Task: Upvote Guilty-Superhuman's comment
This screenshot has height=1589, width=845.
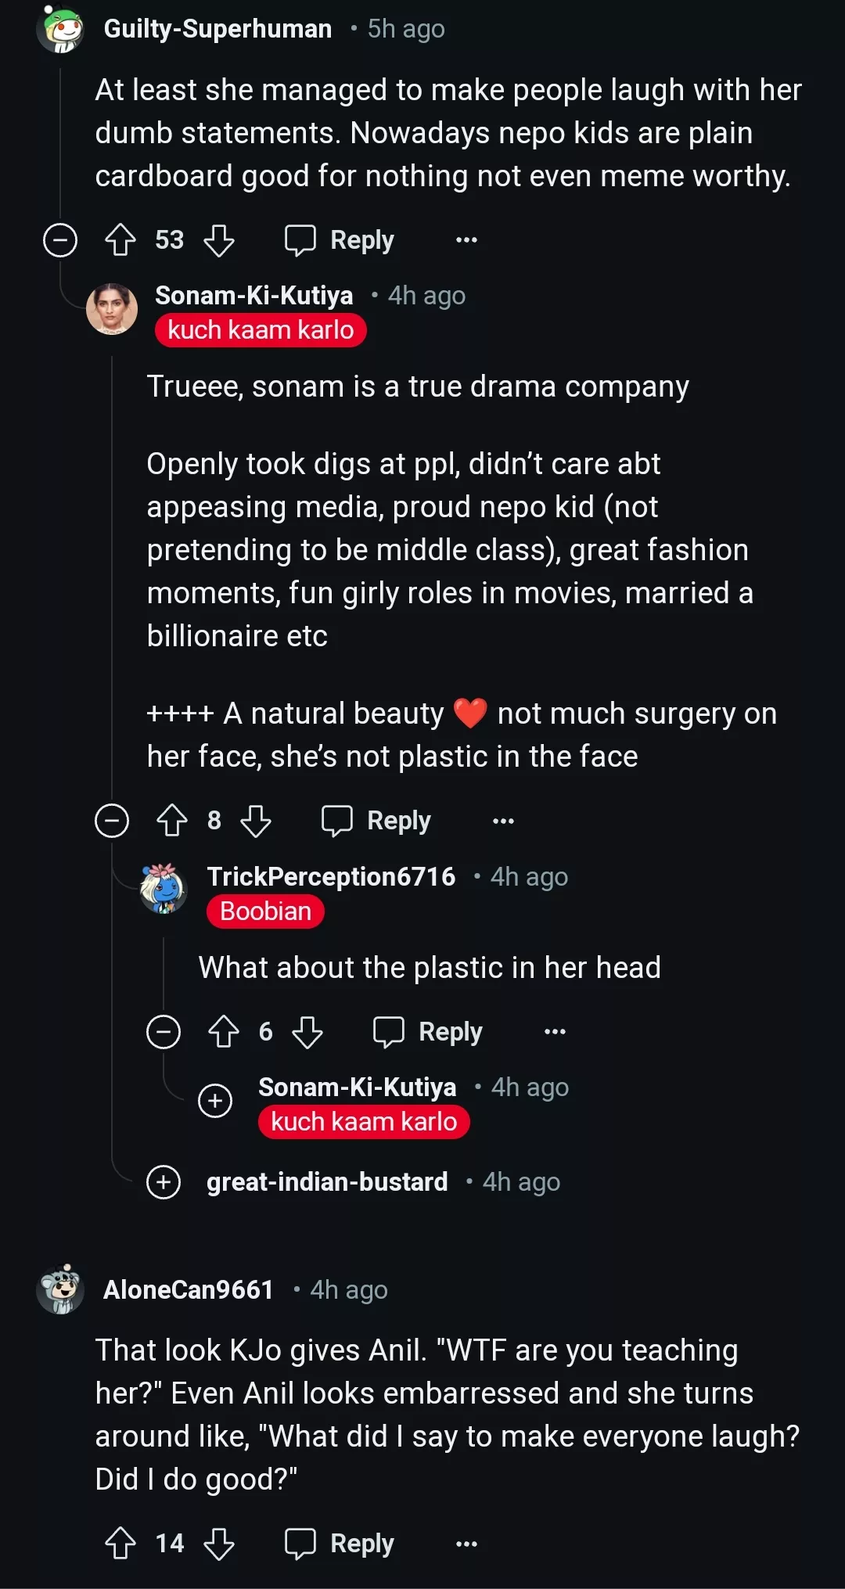Action: 119,239
